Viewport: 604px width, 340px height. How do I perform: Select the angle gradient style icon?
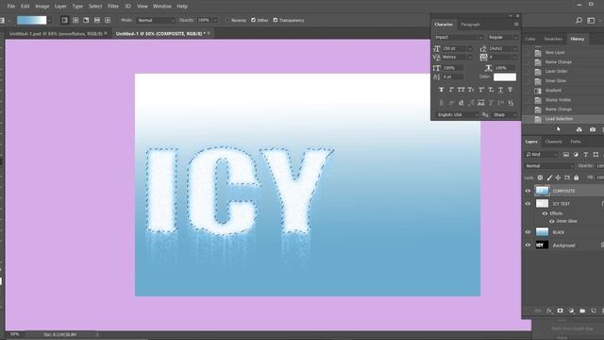point(86,20)
